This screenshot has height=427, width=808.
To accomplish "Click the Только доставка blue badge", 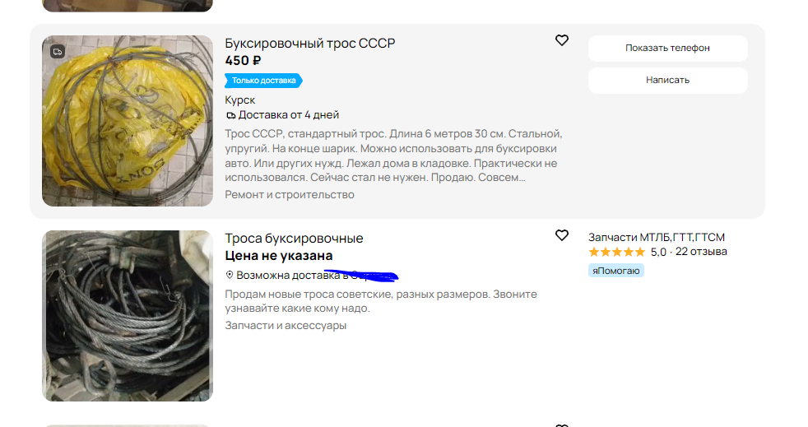I will click(x=263, y=81).
